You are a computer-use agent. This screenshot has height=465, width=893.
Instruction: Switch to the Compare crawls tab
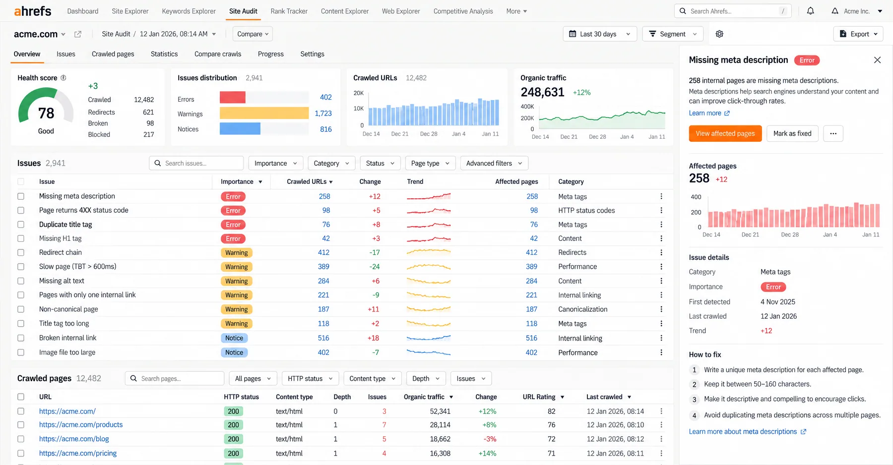pyautogui.click(x=218, y=54)
